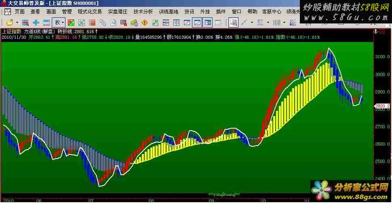Click the ==yungkuang== label below the chart
Image resolution: width=392 pixels, height=203 pixels.
click(x=224, y=194)
